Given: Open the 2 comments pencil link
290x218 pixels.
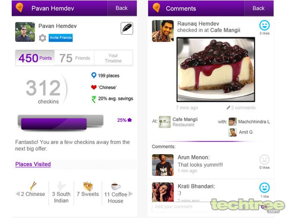Looking at the screenshot, I should pyautogui.click(x=241, y=108).
